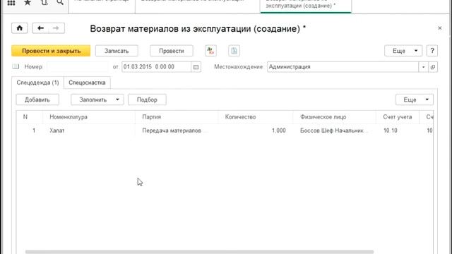Expand Заполнить dropdown
This screenshot has height=254, width=452.
click(x=97, y=99)
